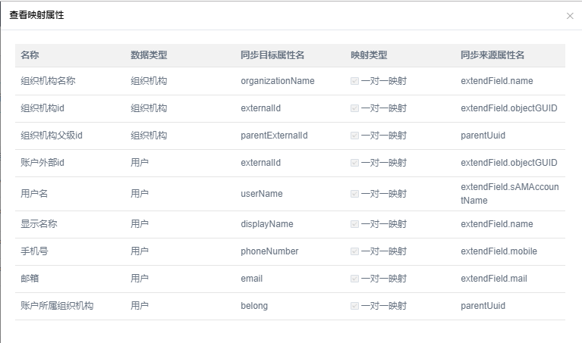Viewport: 582px width, 343px height.
Task: Select the extendField.sAMAccountName source cell
Action: [x=508, y=194]
